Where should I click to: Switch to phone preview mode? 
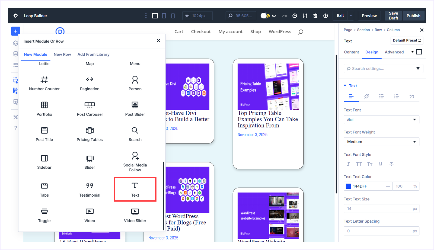(x=173, y=15)
